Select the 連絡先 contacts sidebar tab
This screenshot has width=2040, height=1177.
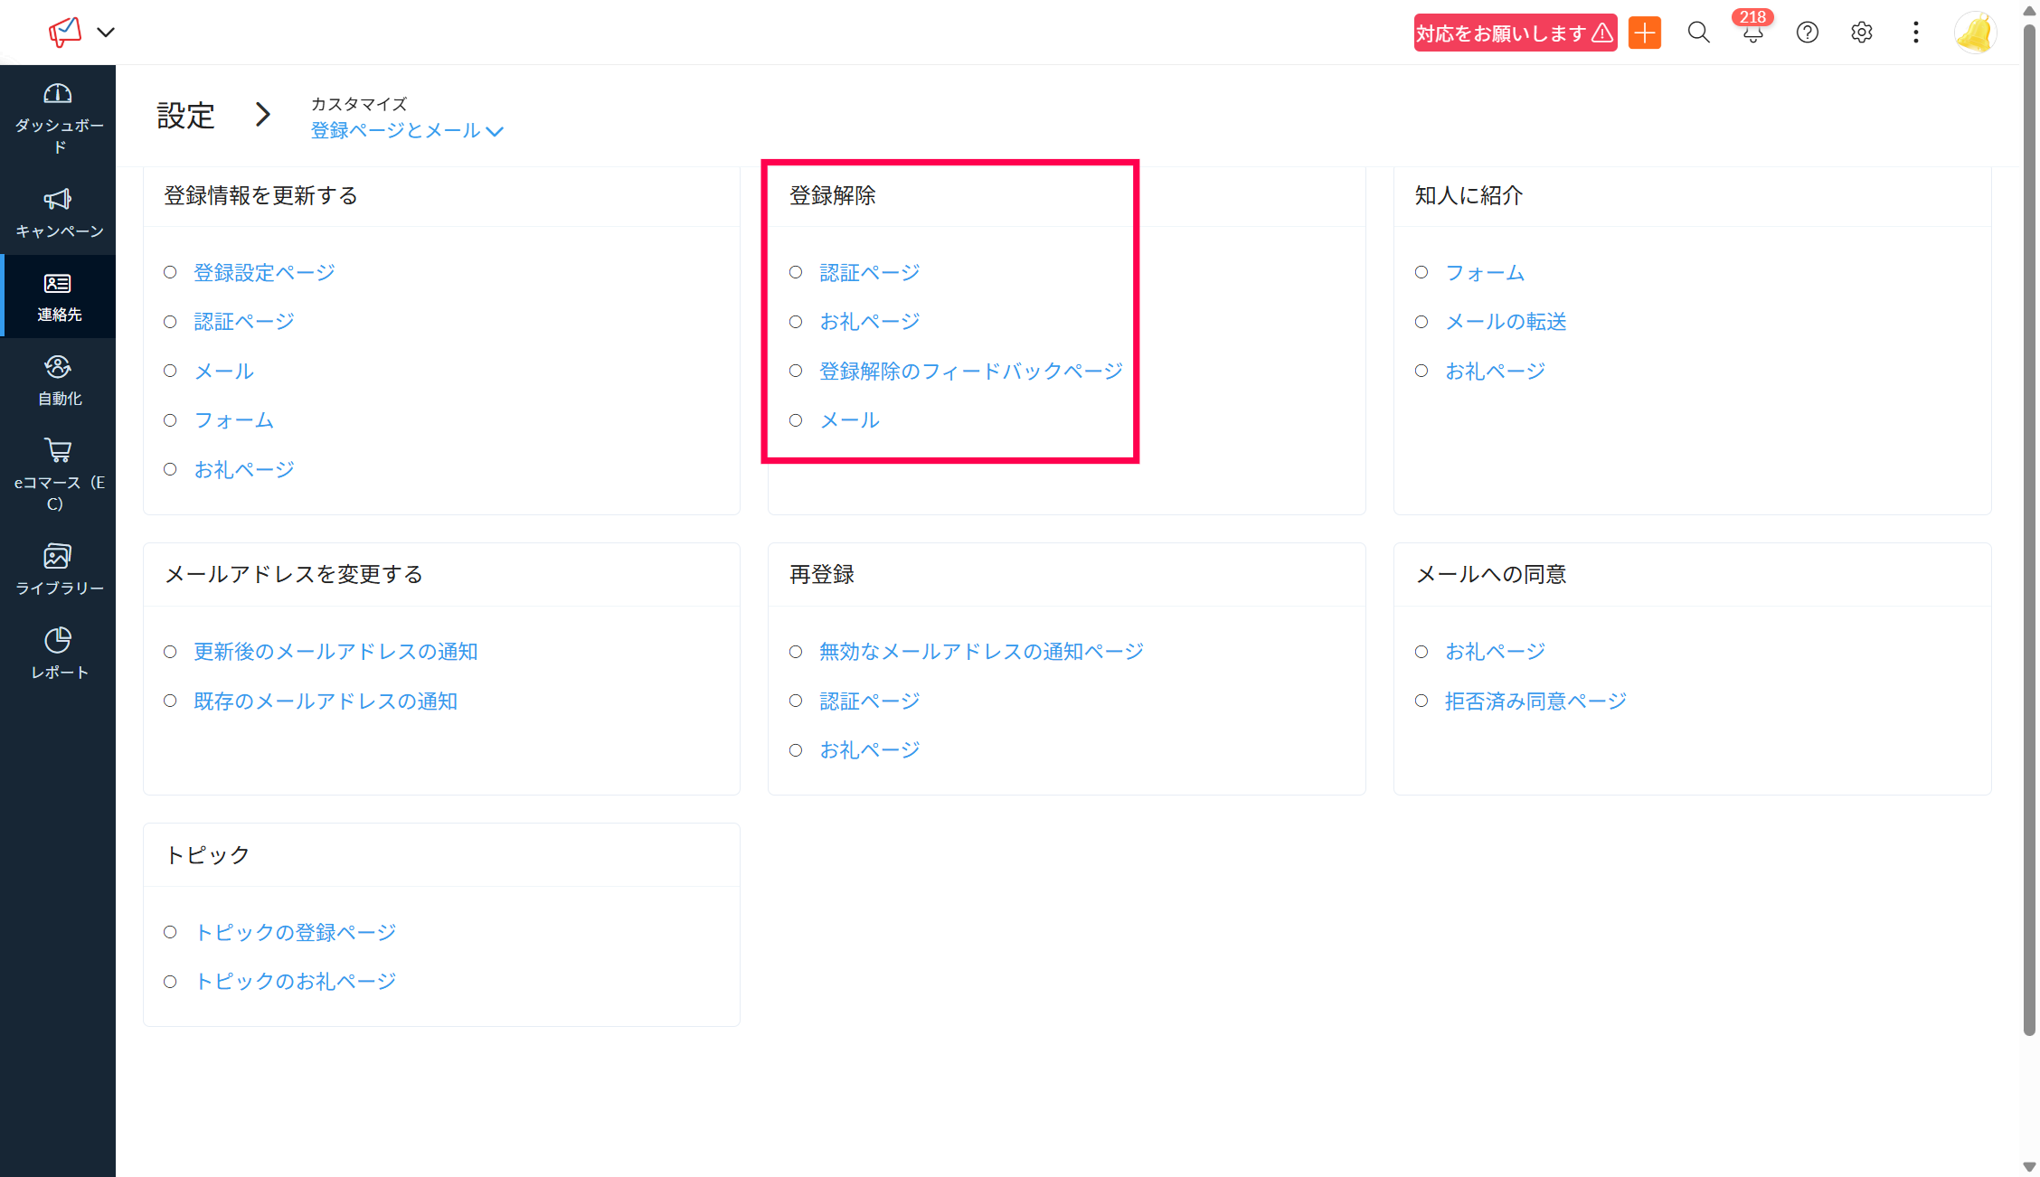pyautogui.click(x=58, y=297)
